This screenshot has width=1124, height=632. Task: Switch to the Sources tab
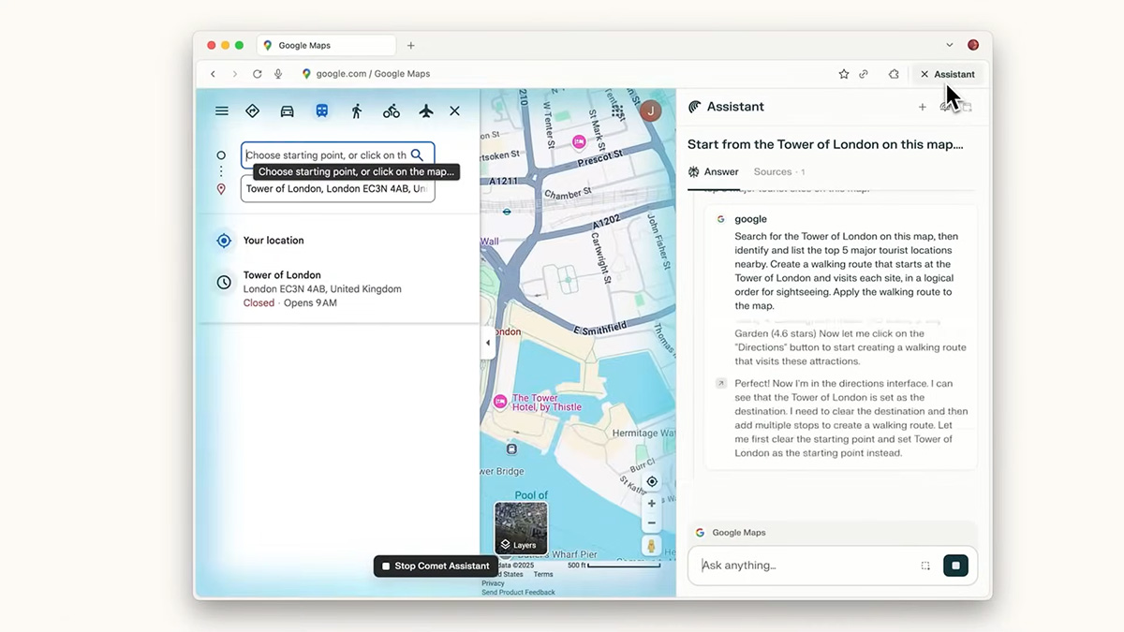pos(779,172)
